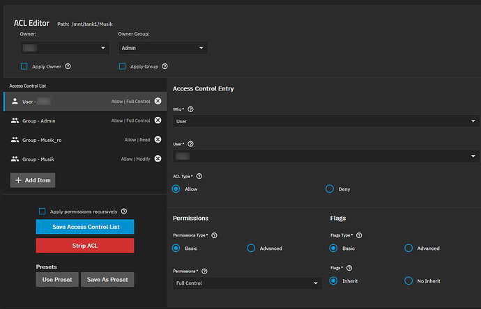
Task: Choose Advanced permissions type
Action: [x=251, y=248]
